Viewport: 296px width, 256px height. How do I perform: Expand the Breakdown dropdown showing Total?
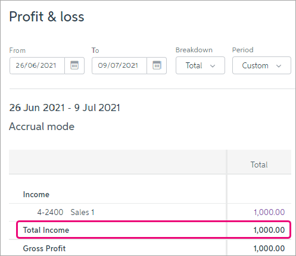[x=200, y=65]
